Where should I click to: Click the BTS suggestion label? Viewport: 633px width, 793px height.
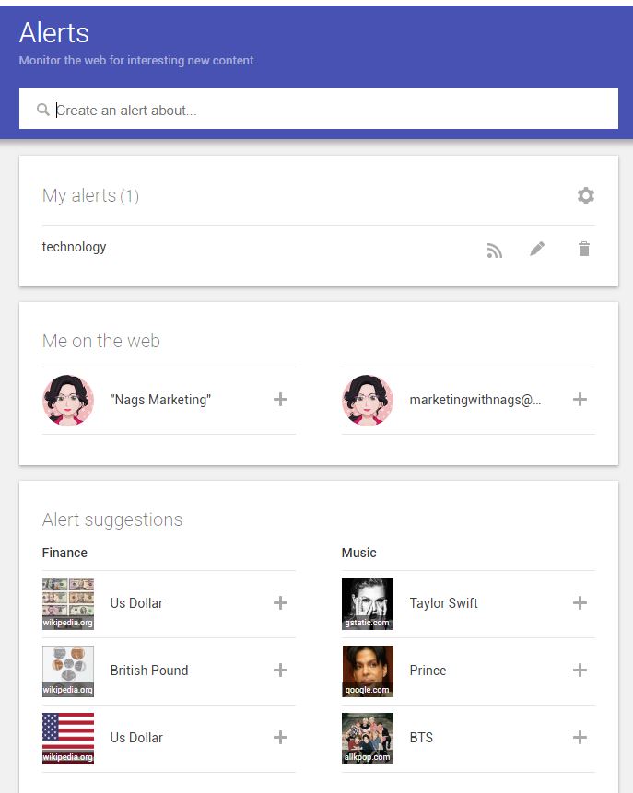421,738
